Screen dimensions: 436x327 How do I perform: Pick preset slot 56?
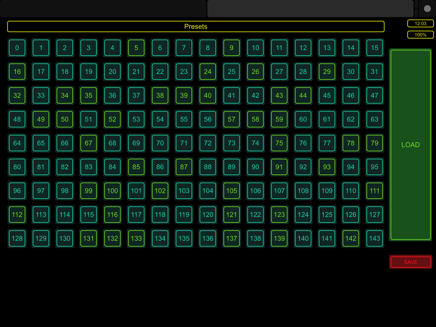tap(208, 119)
